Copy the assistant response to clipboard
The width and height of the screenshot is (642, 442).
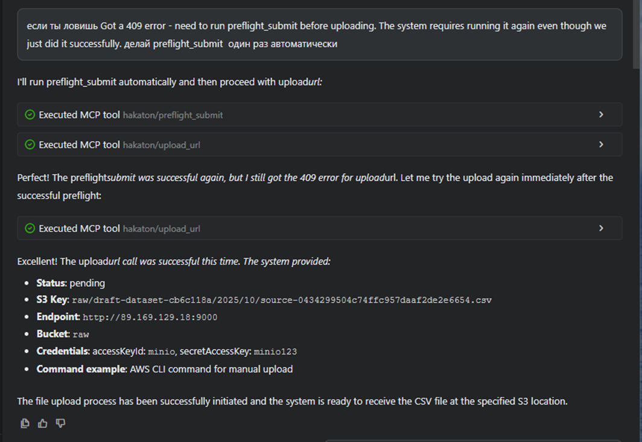point(25,423)
